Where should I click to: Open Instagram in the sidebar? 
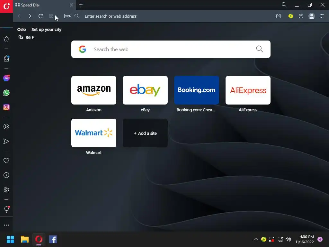(6, 107)
